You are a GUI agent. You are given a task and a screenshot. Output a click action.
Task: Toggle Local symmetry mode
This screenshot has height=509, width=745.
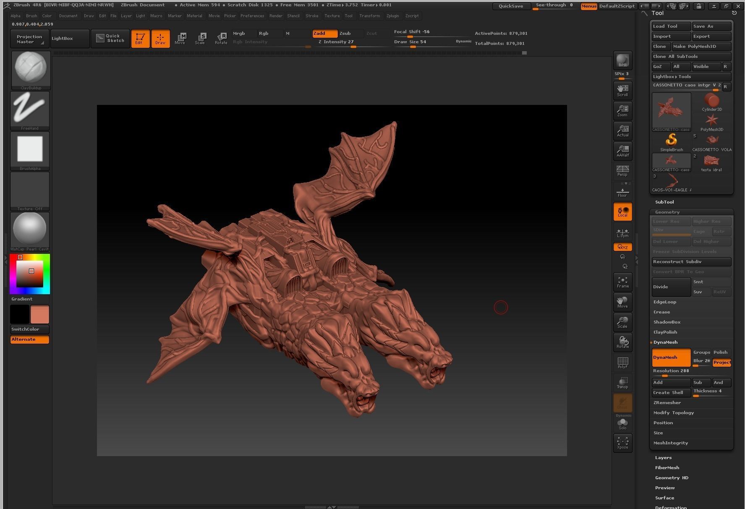pos(622,211)
